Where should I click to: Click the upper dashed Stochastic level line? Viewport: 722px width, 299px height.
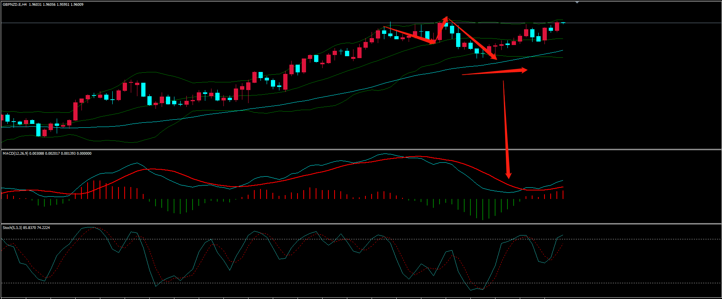coord(361,239)
